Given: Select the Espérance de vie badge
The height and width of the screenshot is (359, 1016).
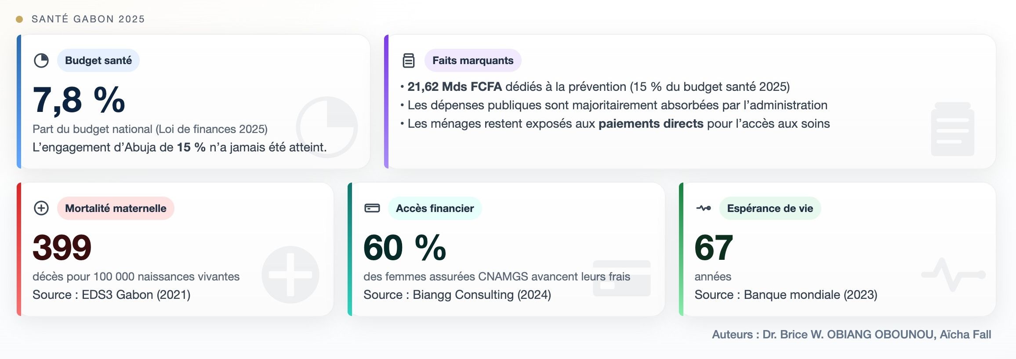Looking at the screenshot, I should [x=770, y=208].
